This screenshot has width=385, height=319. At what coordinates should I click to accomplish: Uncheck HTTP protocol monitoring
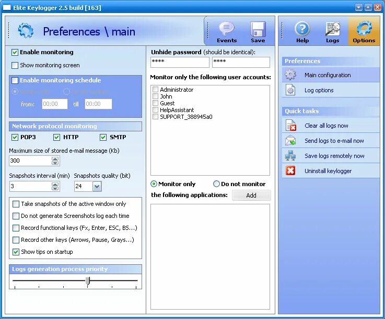point(56,137)
